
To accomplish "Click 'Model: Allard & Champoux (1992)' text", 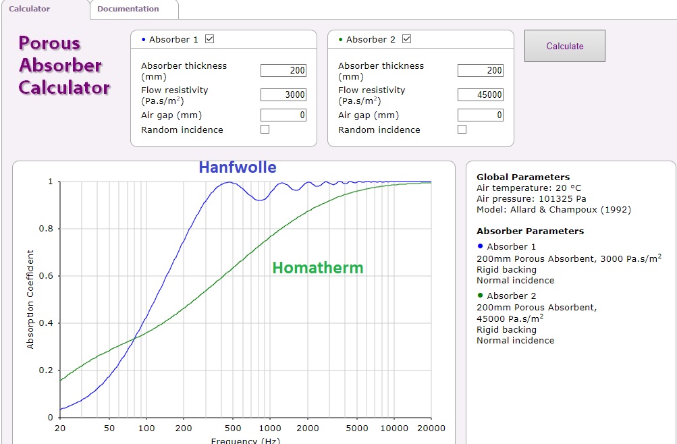I will click(553, 210).
